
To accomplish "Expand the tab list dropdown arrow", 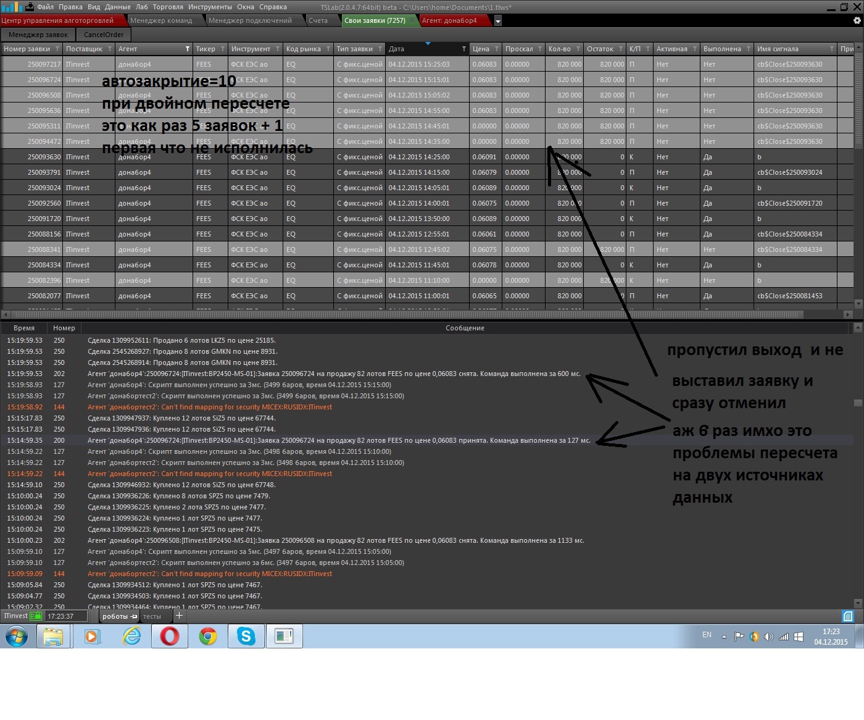I will [498, 21].
